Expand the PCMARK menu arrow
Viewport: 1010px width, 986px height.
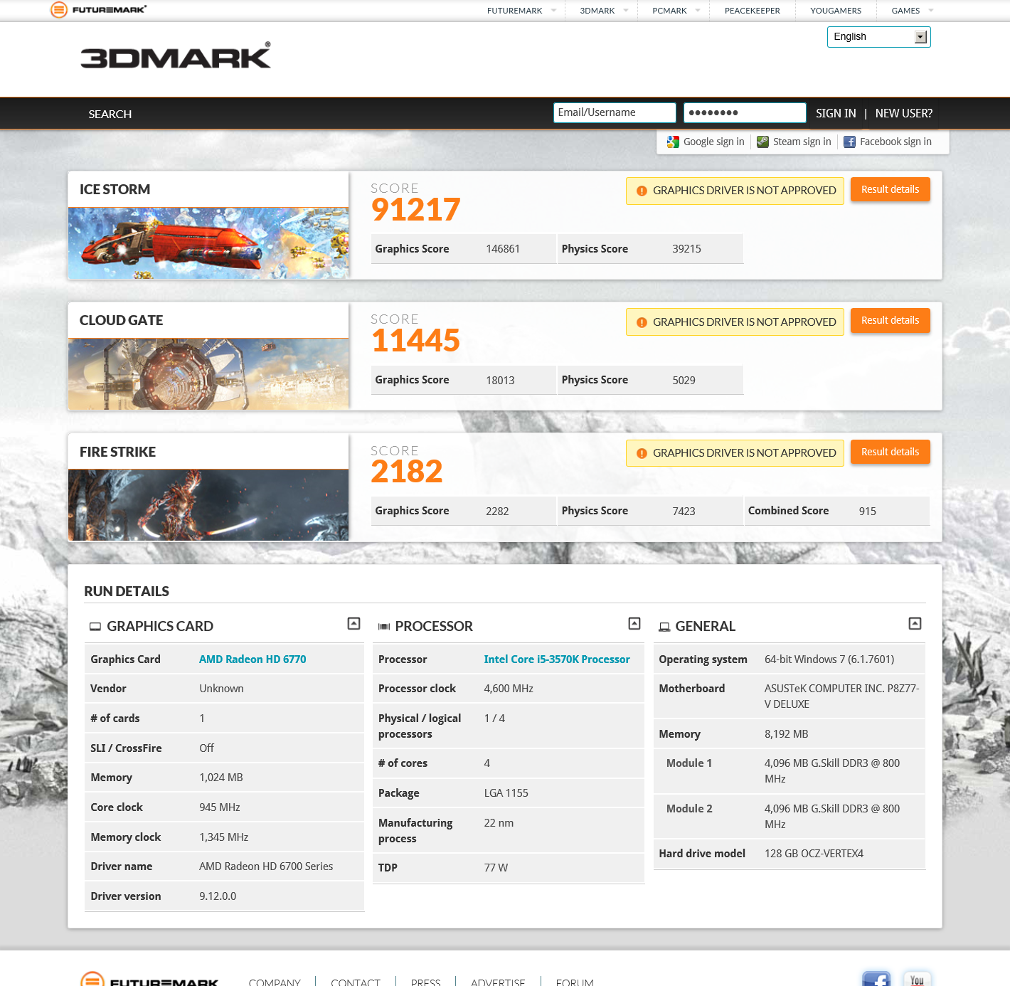tap(698, 11)
